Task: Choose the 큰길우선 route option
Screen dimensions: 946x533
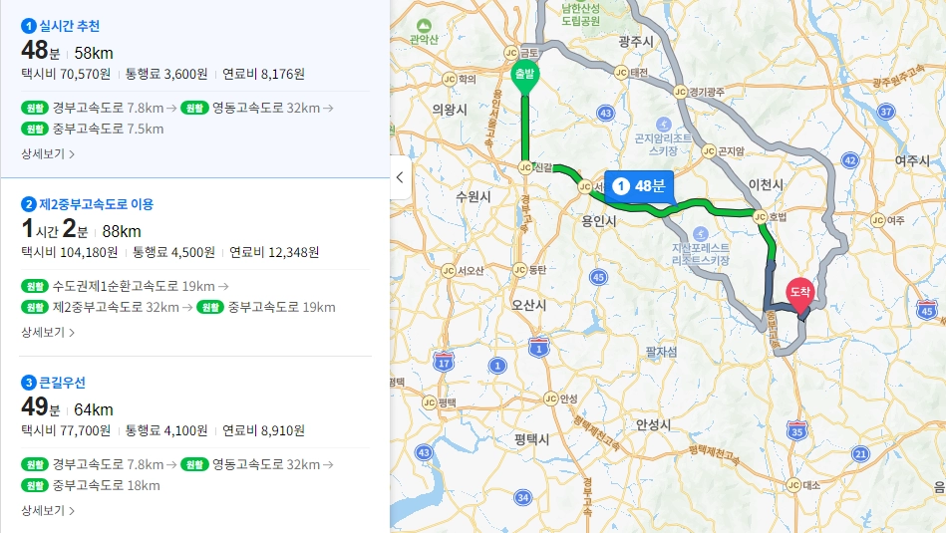Action: pyautogui.click(x=194, y=445)
